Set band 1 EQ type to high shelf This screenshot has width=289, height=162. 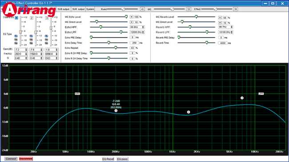(x=16, y=43)
